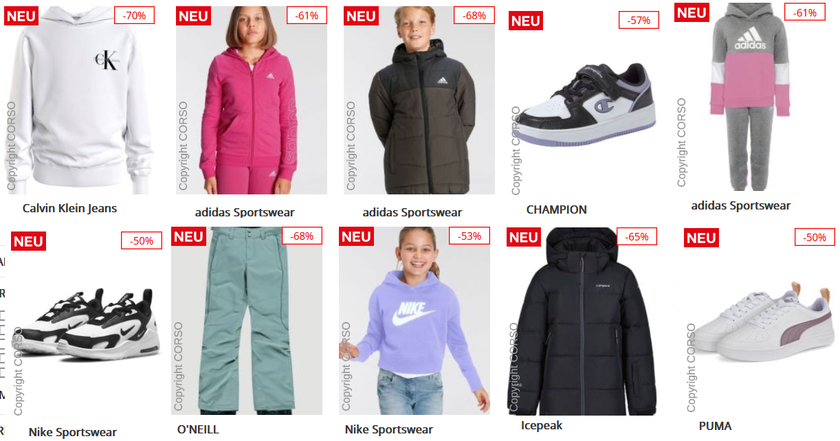The width and height of the screenshot is (840, 441).
Task: Select the Icepeak product name
Action: coord(542,425)
